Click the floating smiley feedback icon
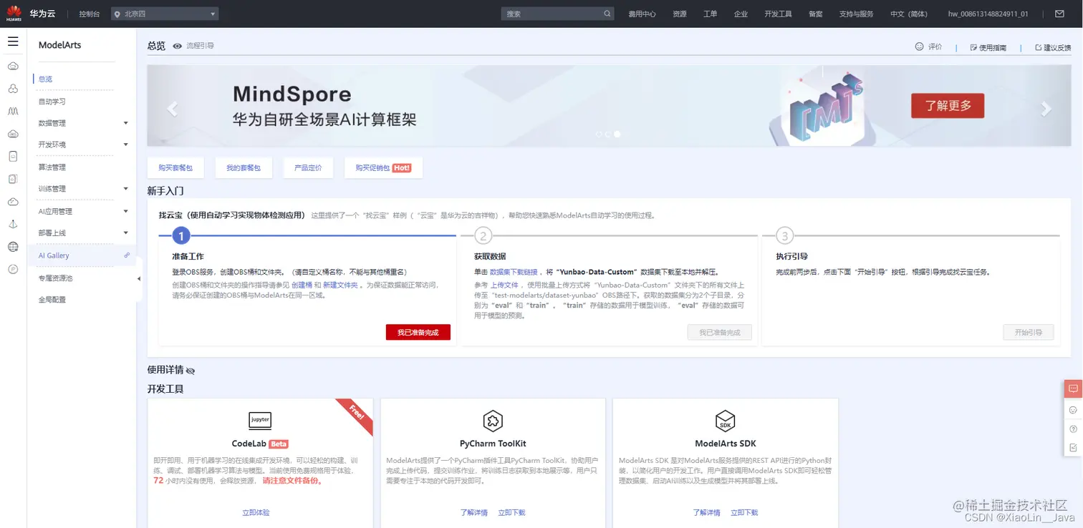 [1073, 410]
